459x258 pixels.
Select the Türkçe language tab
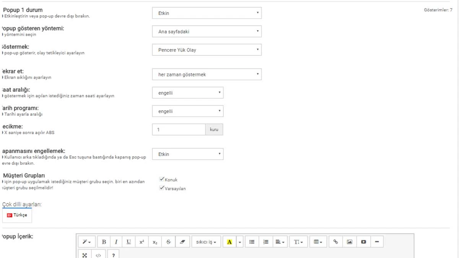click(x=17, y=215)
